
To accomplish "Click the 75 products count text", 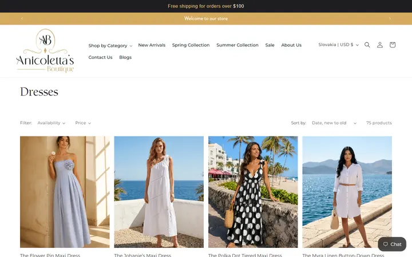I will (x=379, y=123).
